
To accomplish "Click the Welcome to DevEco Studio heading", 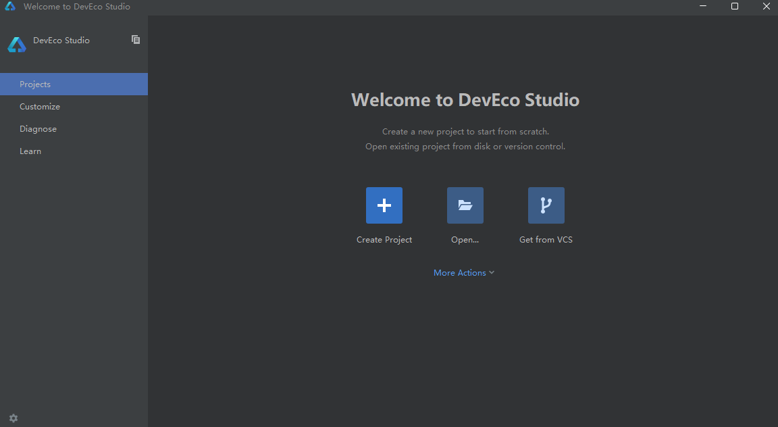I will click(x=465, y=99).
